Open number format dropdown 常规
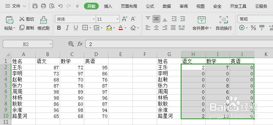Viewport: 273px width, 125px height. click(x=255, y=19)
